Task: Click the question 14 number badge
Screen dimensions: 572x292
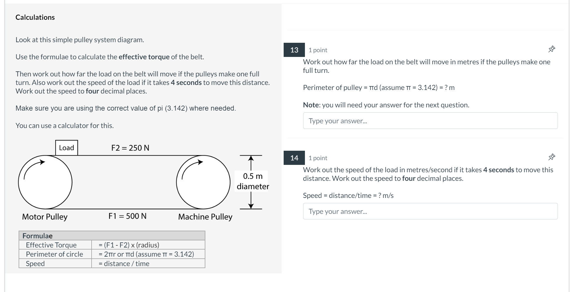Action: pyautogui.click(x=294, y=158)
